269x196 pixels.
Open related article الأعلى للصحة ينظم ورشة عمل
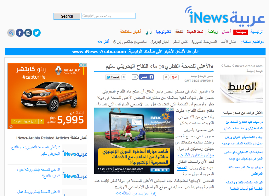coord(38,192)
